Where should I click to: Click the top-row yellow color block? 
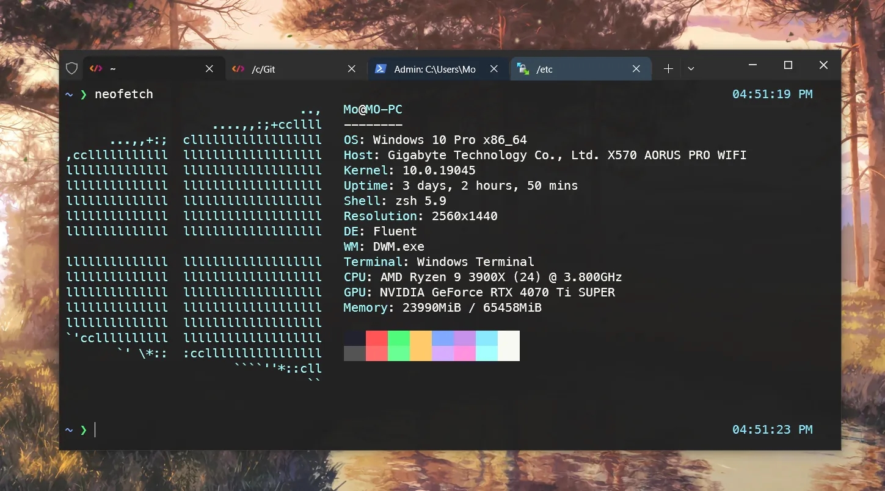(x=421, y=338)
